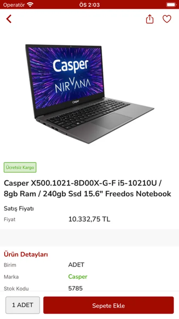
Task: Select the 1 ADET quantity selector
Action: (x=23, y=305)
